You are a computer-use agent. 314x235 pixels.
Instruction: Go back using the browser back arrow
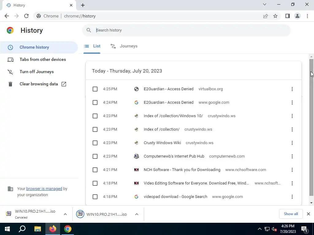coord(7,16)
